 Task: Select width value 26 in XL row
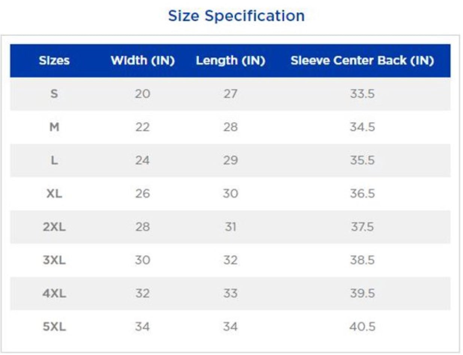click(142, 194)
